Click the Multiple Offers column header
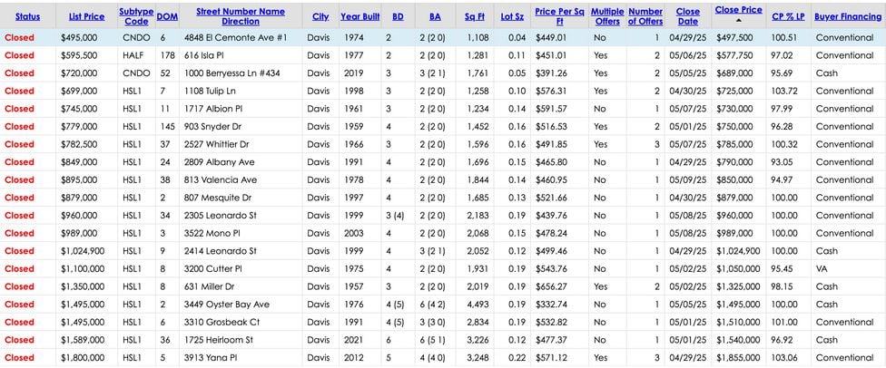The width and height of the screenshot is (886, 368). (606, 16)
